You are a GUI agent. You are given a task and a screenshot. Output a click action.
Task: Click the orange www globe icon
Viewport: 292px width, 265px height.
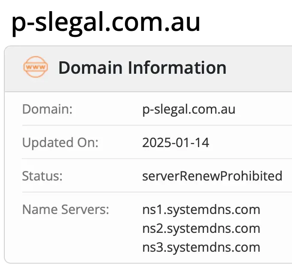click(35, 68)
